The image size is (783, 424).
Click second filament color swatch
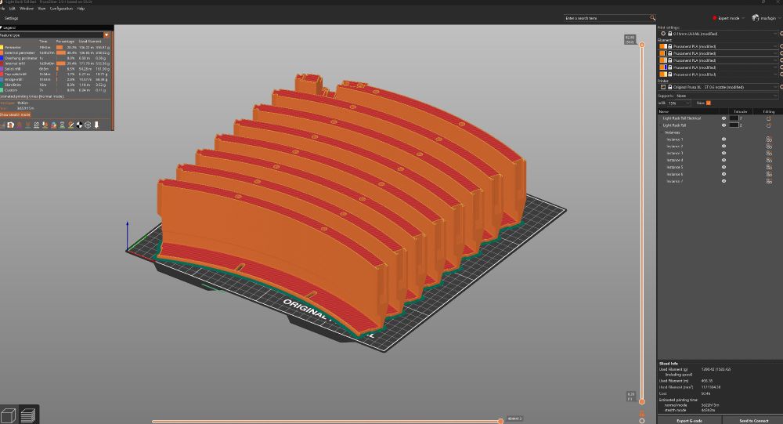[x=663, y=53]
